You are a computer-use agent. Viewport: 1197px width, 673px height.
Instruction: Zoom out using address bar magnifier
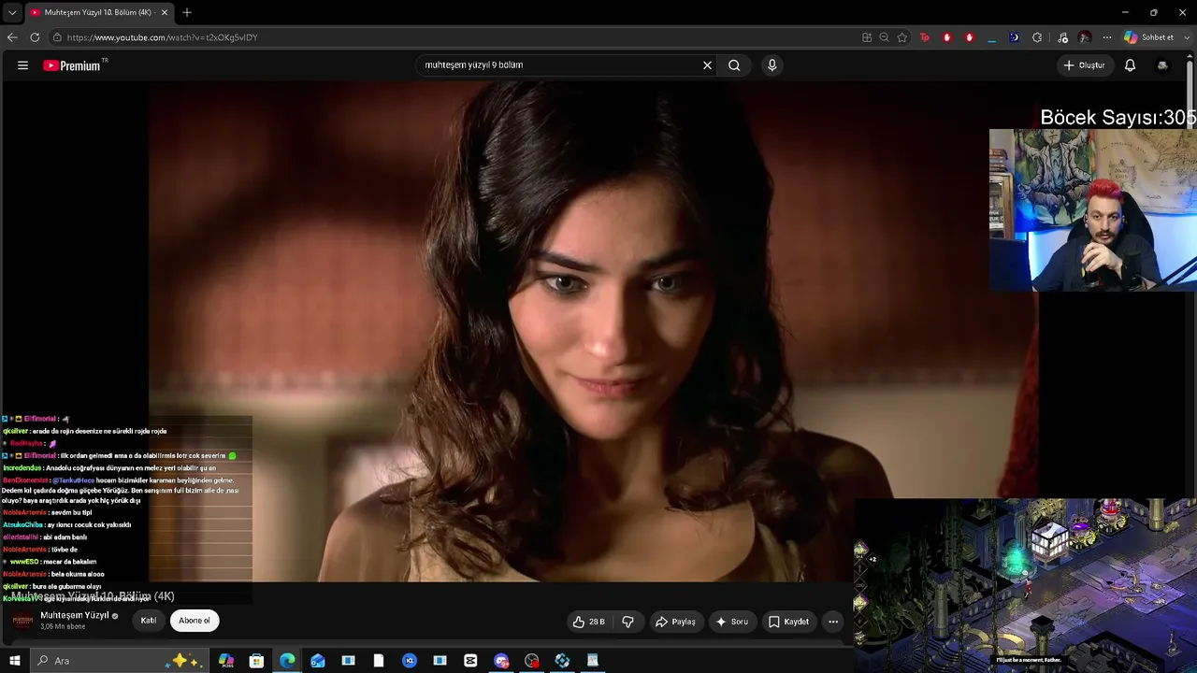(x=884, y=37)
